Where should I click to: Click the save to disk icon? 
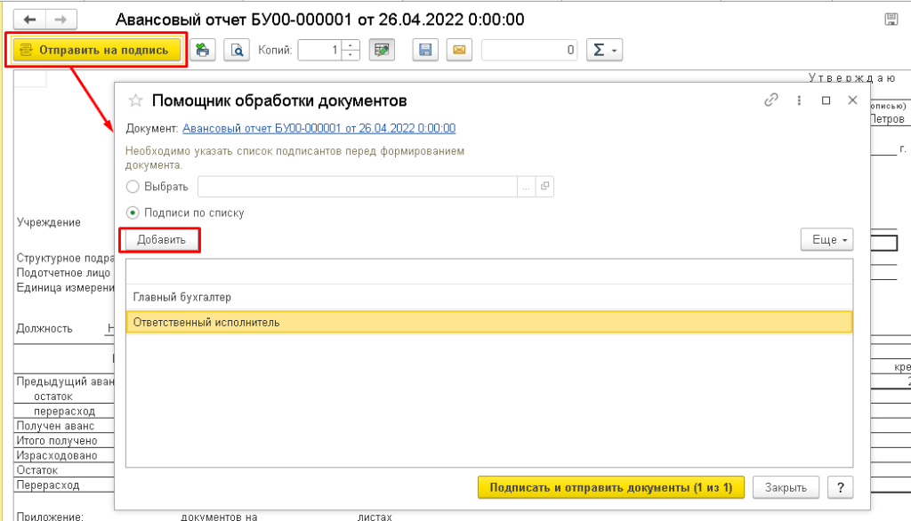(x=425, y=51)
